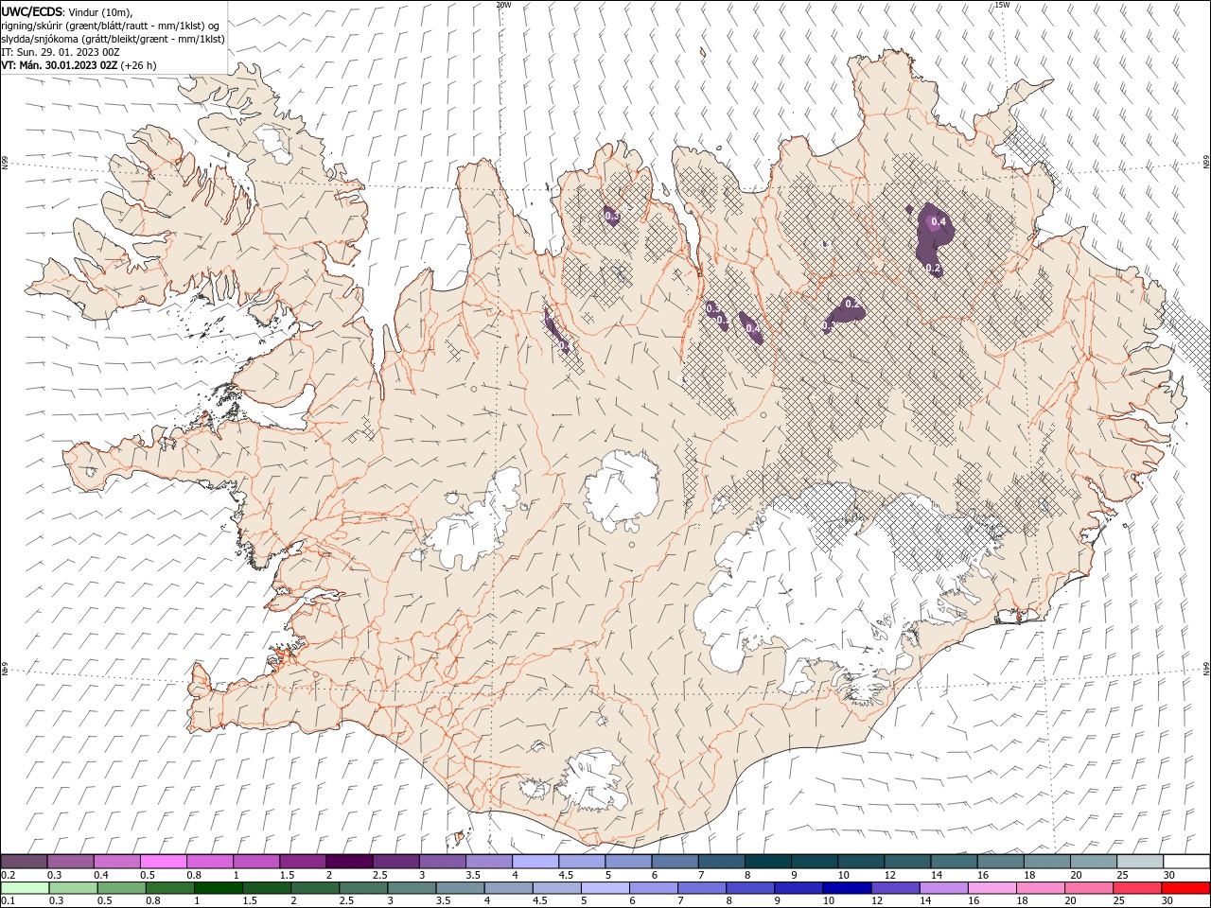Viewport: 1211px width, 908px height.
Task: Pick the light pink 16 swatch in lower legend row
Action: point(992,888)
